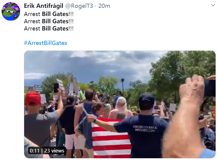Click the American flag in the video
Viewport: 218px width, 160px height.
coord(111,138)
